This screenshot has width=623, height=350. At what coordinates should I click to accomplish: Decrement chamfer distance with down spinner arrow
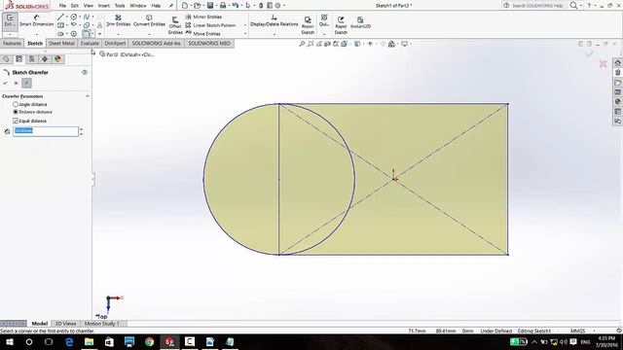click(x=82, y=134)
